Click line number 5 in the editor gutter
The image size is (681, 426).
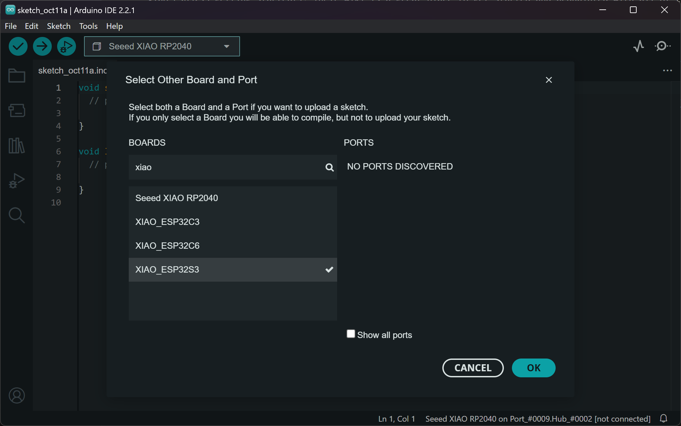[x=58, y=139]
